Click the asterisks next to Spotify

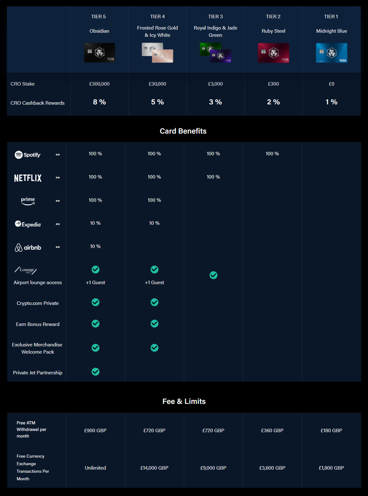tap(58, 155)
